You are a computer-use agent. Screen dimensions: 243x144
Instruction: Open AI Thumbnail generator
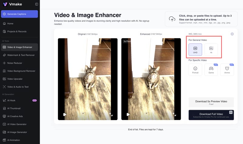click(19, 108)
